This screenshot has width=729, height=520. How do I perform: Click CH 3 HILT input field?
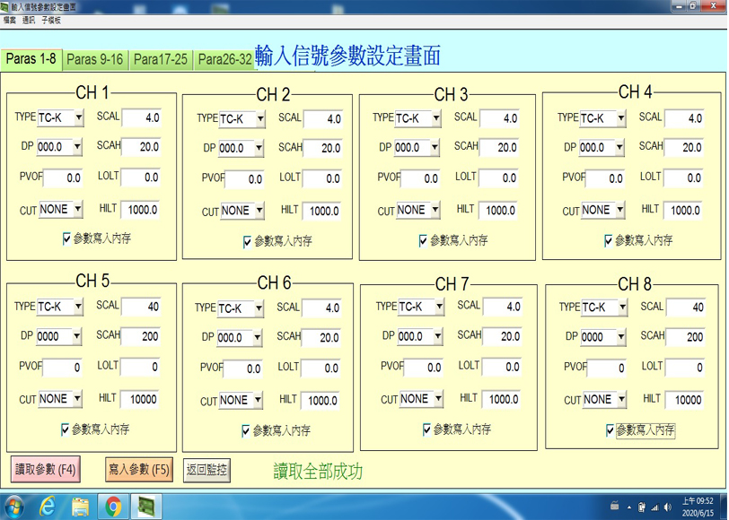pos(498,211)
